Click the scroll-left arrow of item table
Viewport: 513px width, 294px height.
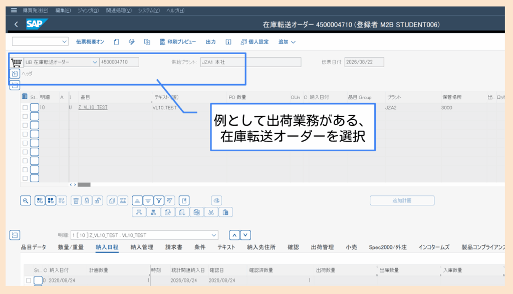71,185
